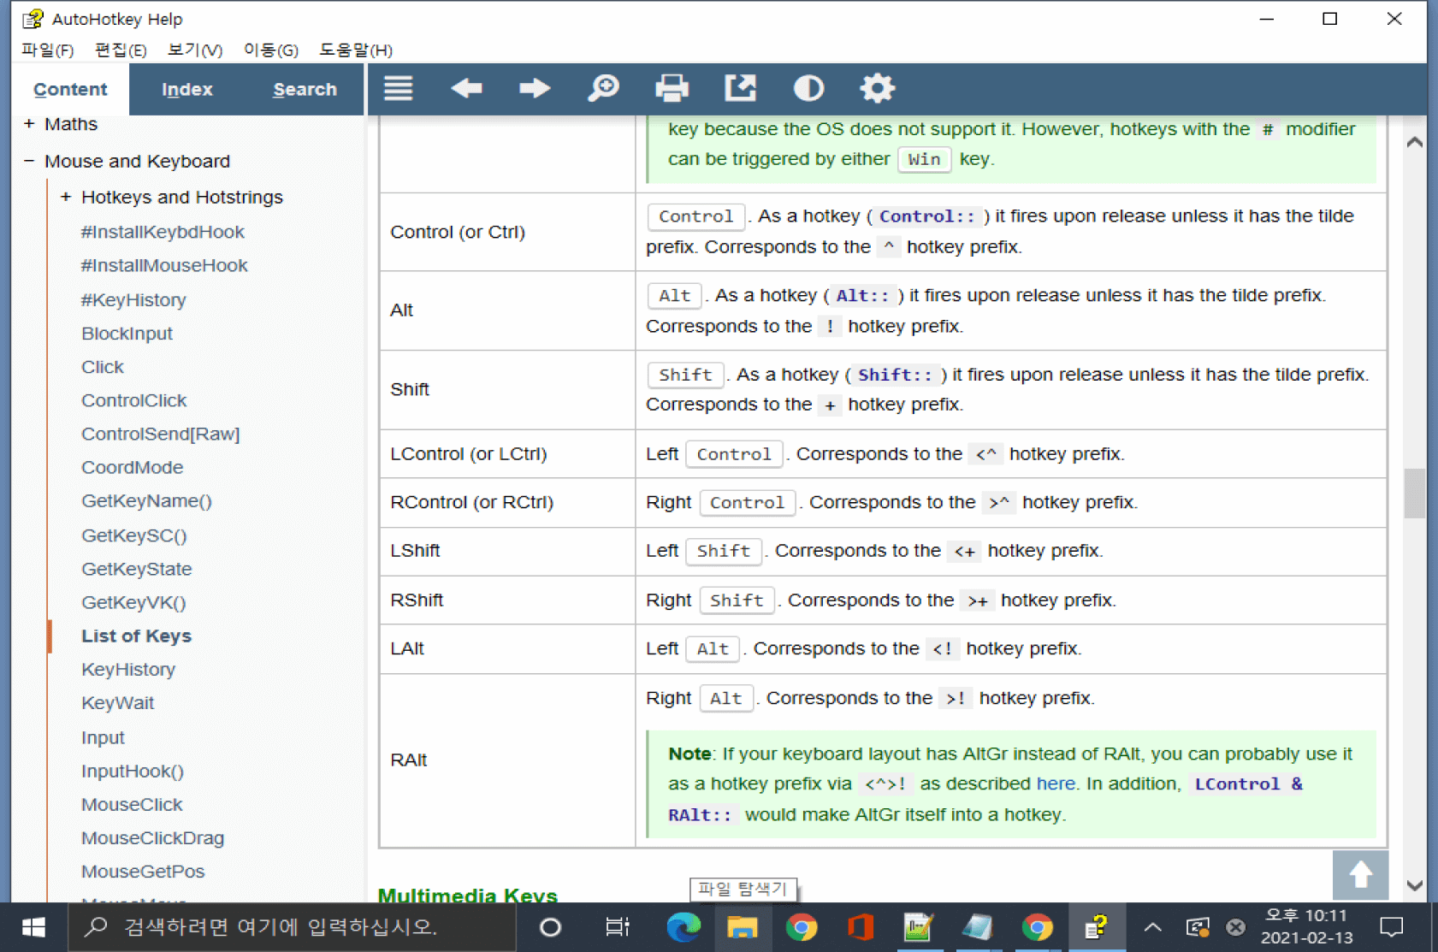This screenshot has height=952, width=1438.
Task: Toggle the sidebar with the hamburger icon
Action: [x=398, y=88]
